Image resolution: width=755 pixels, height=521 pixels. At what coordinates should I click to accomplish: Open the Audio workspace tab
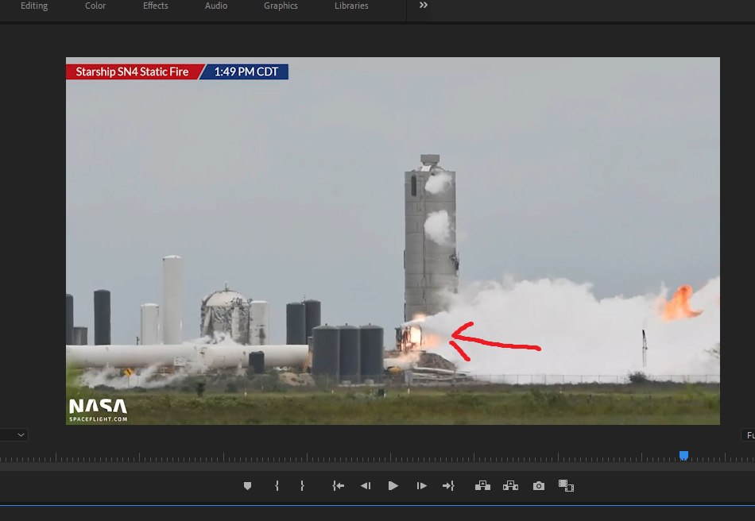pyautogui.click(x=216, y=6)
